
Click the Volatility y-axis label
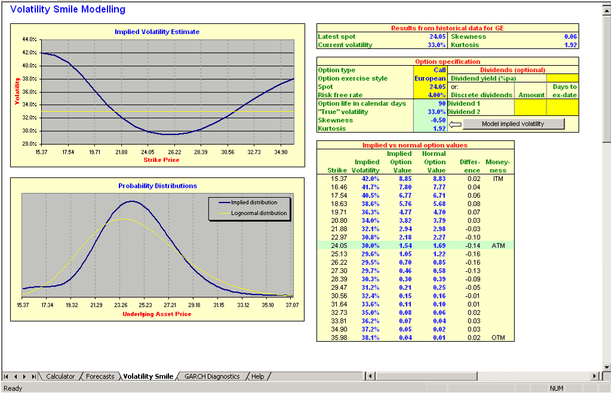(17, 91)
